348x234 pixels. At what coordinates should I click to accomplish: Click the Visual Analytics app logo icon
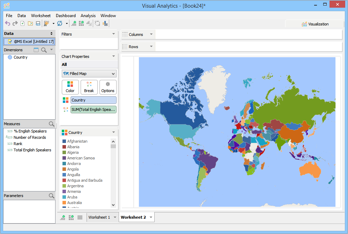(7, 6)
